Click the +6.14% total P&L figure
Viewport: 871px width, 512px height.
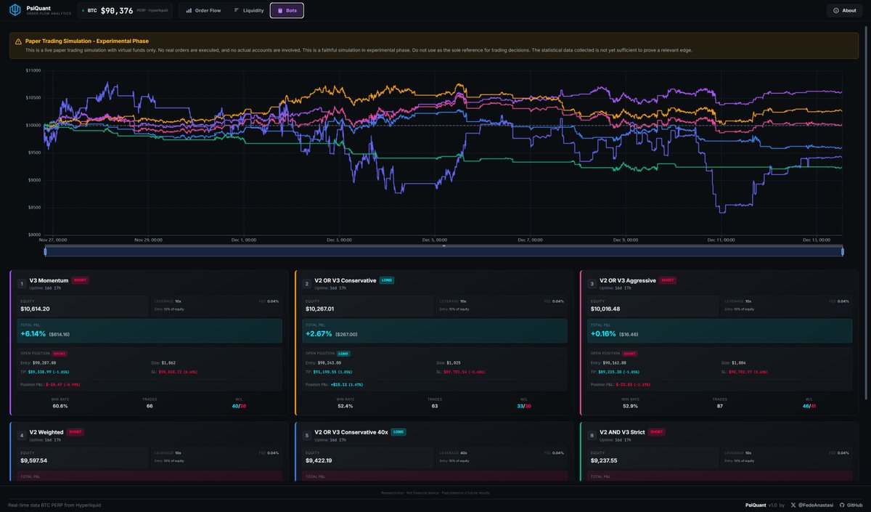pyautogui.click(x=33, y=333)
